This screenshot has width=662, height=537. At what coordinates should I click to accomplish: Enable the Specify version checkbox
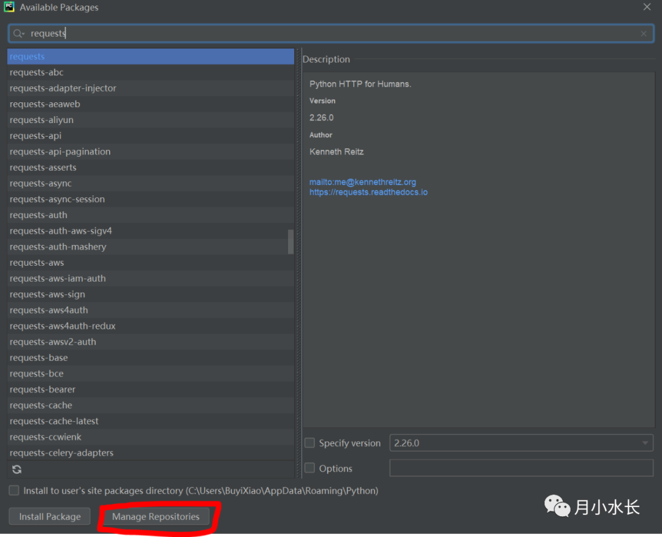310,443
